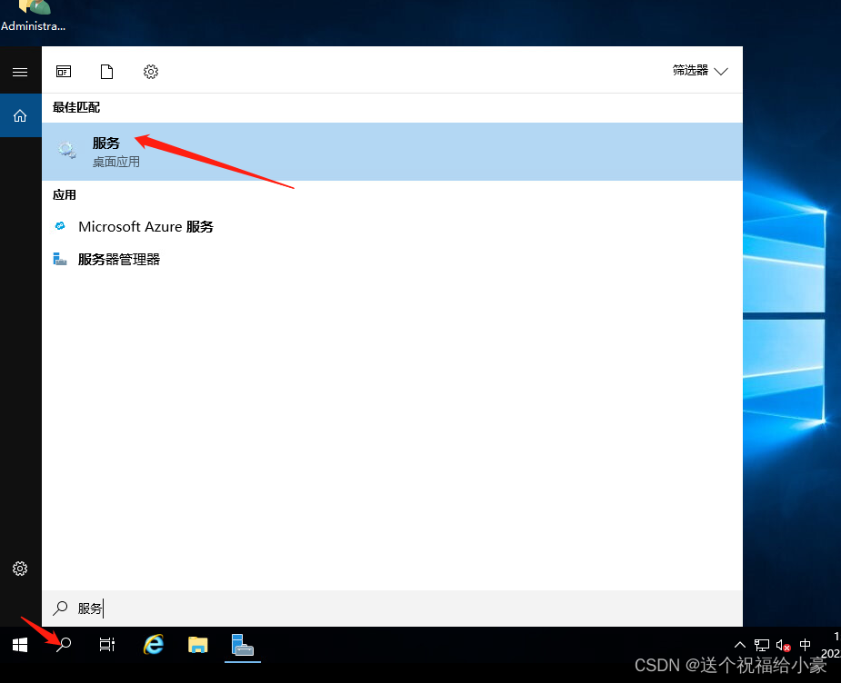Filter results by settings gear icon
This screenshot has width=841, height=683.
coord(151,71)
